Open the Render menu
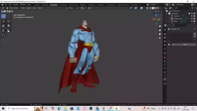 (16, 5)
